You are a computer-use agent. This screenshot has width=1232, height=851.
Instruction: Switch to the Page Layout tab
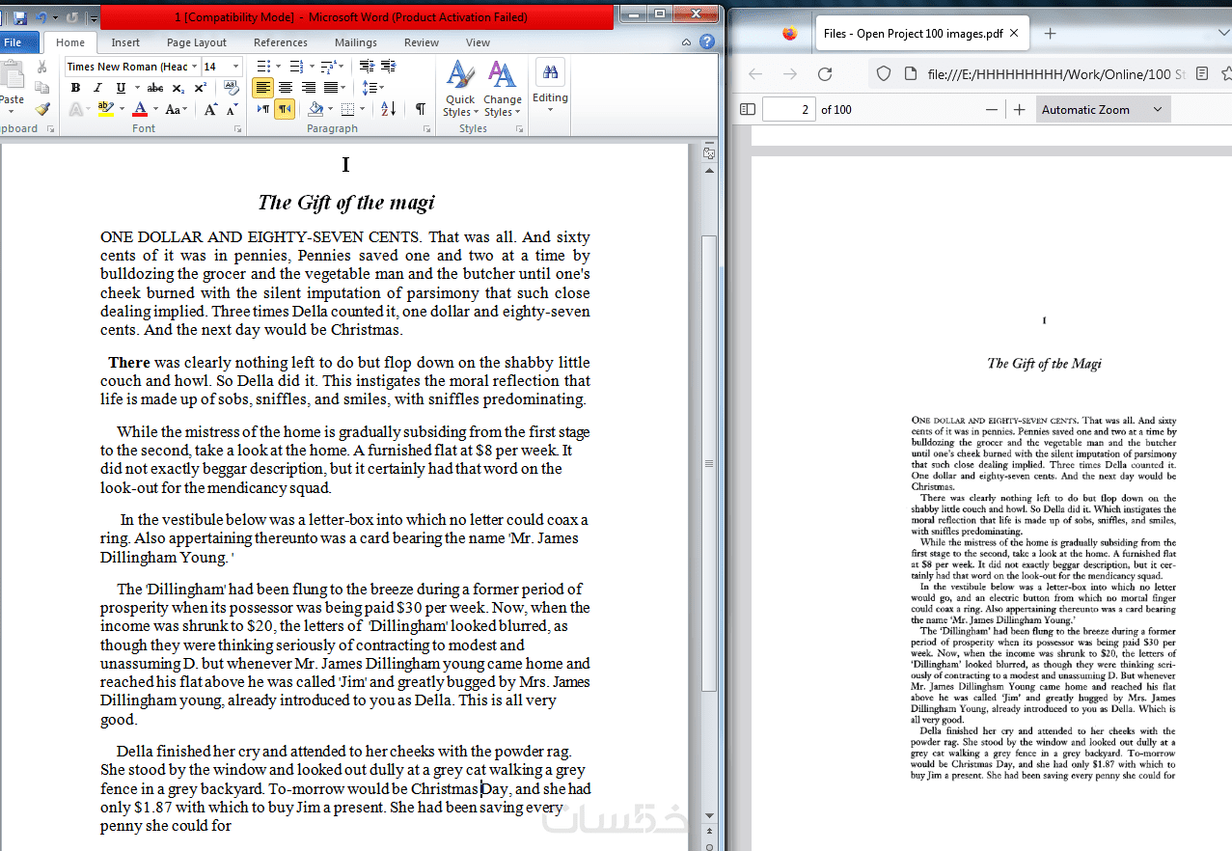pyautogui.click(x=197, y=42)
